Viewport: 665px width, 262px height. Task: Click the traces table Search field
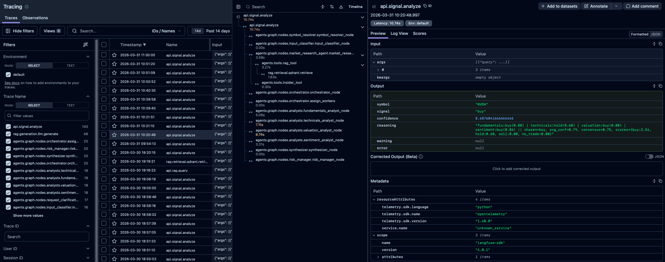tap(110, 31)
